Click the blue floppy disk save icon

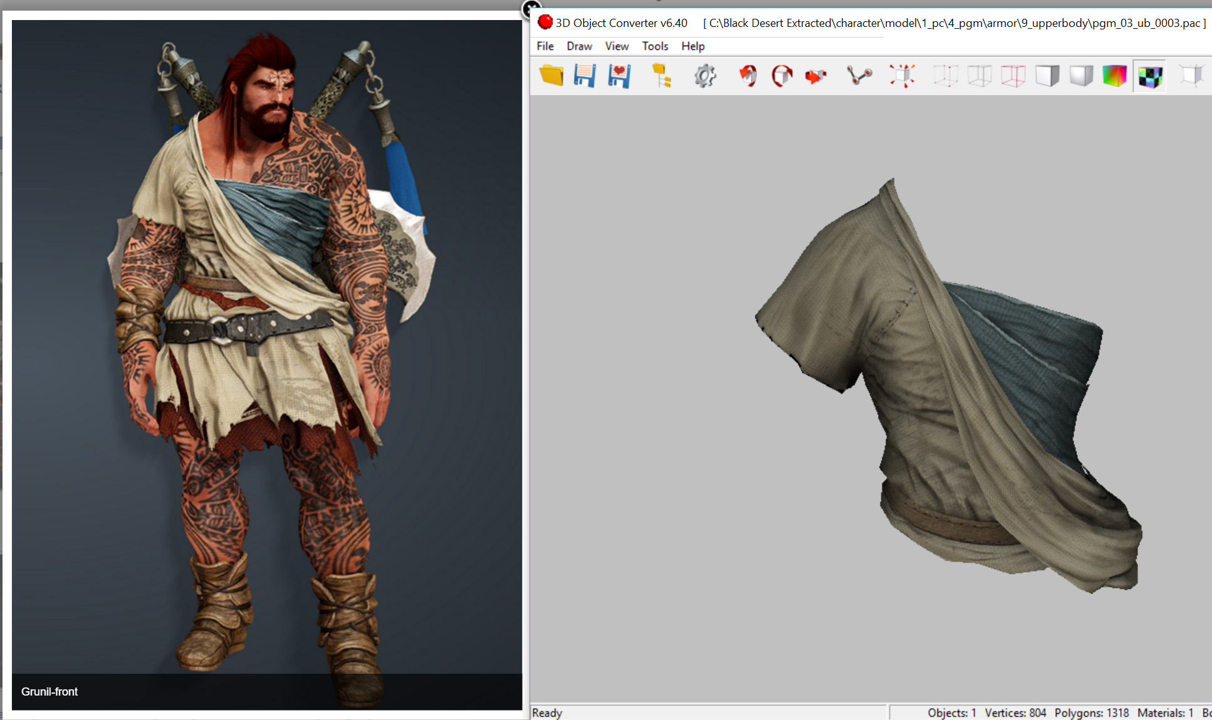point(585,76)
